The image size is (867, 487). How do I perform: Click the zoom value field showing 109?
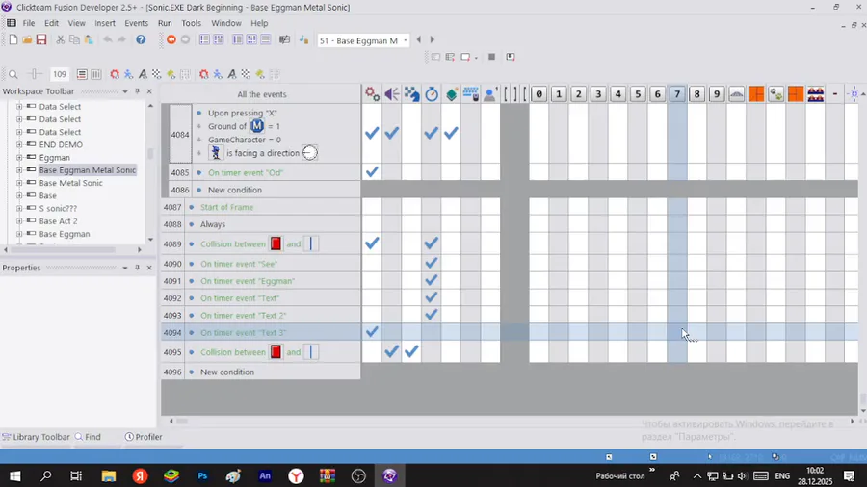pos(59,74)
